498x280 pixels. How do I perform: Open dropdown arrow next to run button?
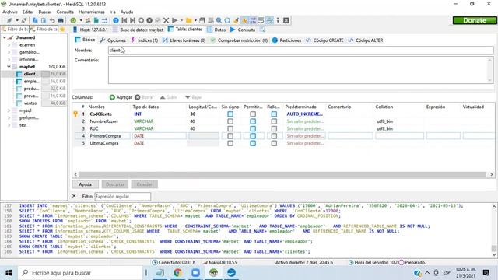click(181, 21)
